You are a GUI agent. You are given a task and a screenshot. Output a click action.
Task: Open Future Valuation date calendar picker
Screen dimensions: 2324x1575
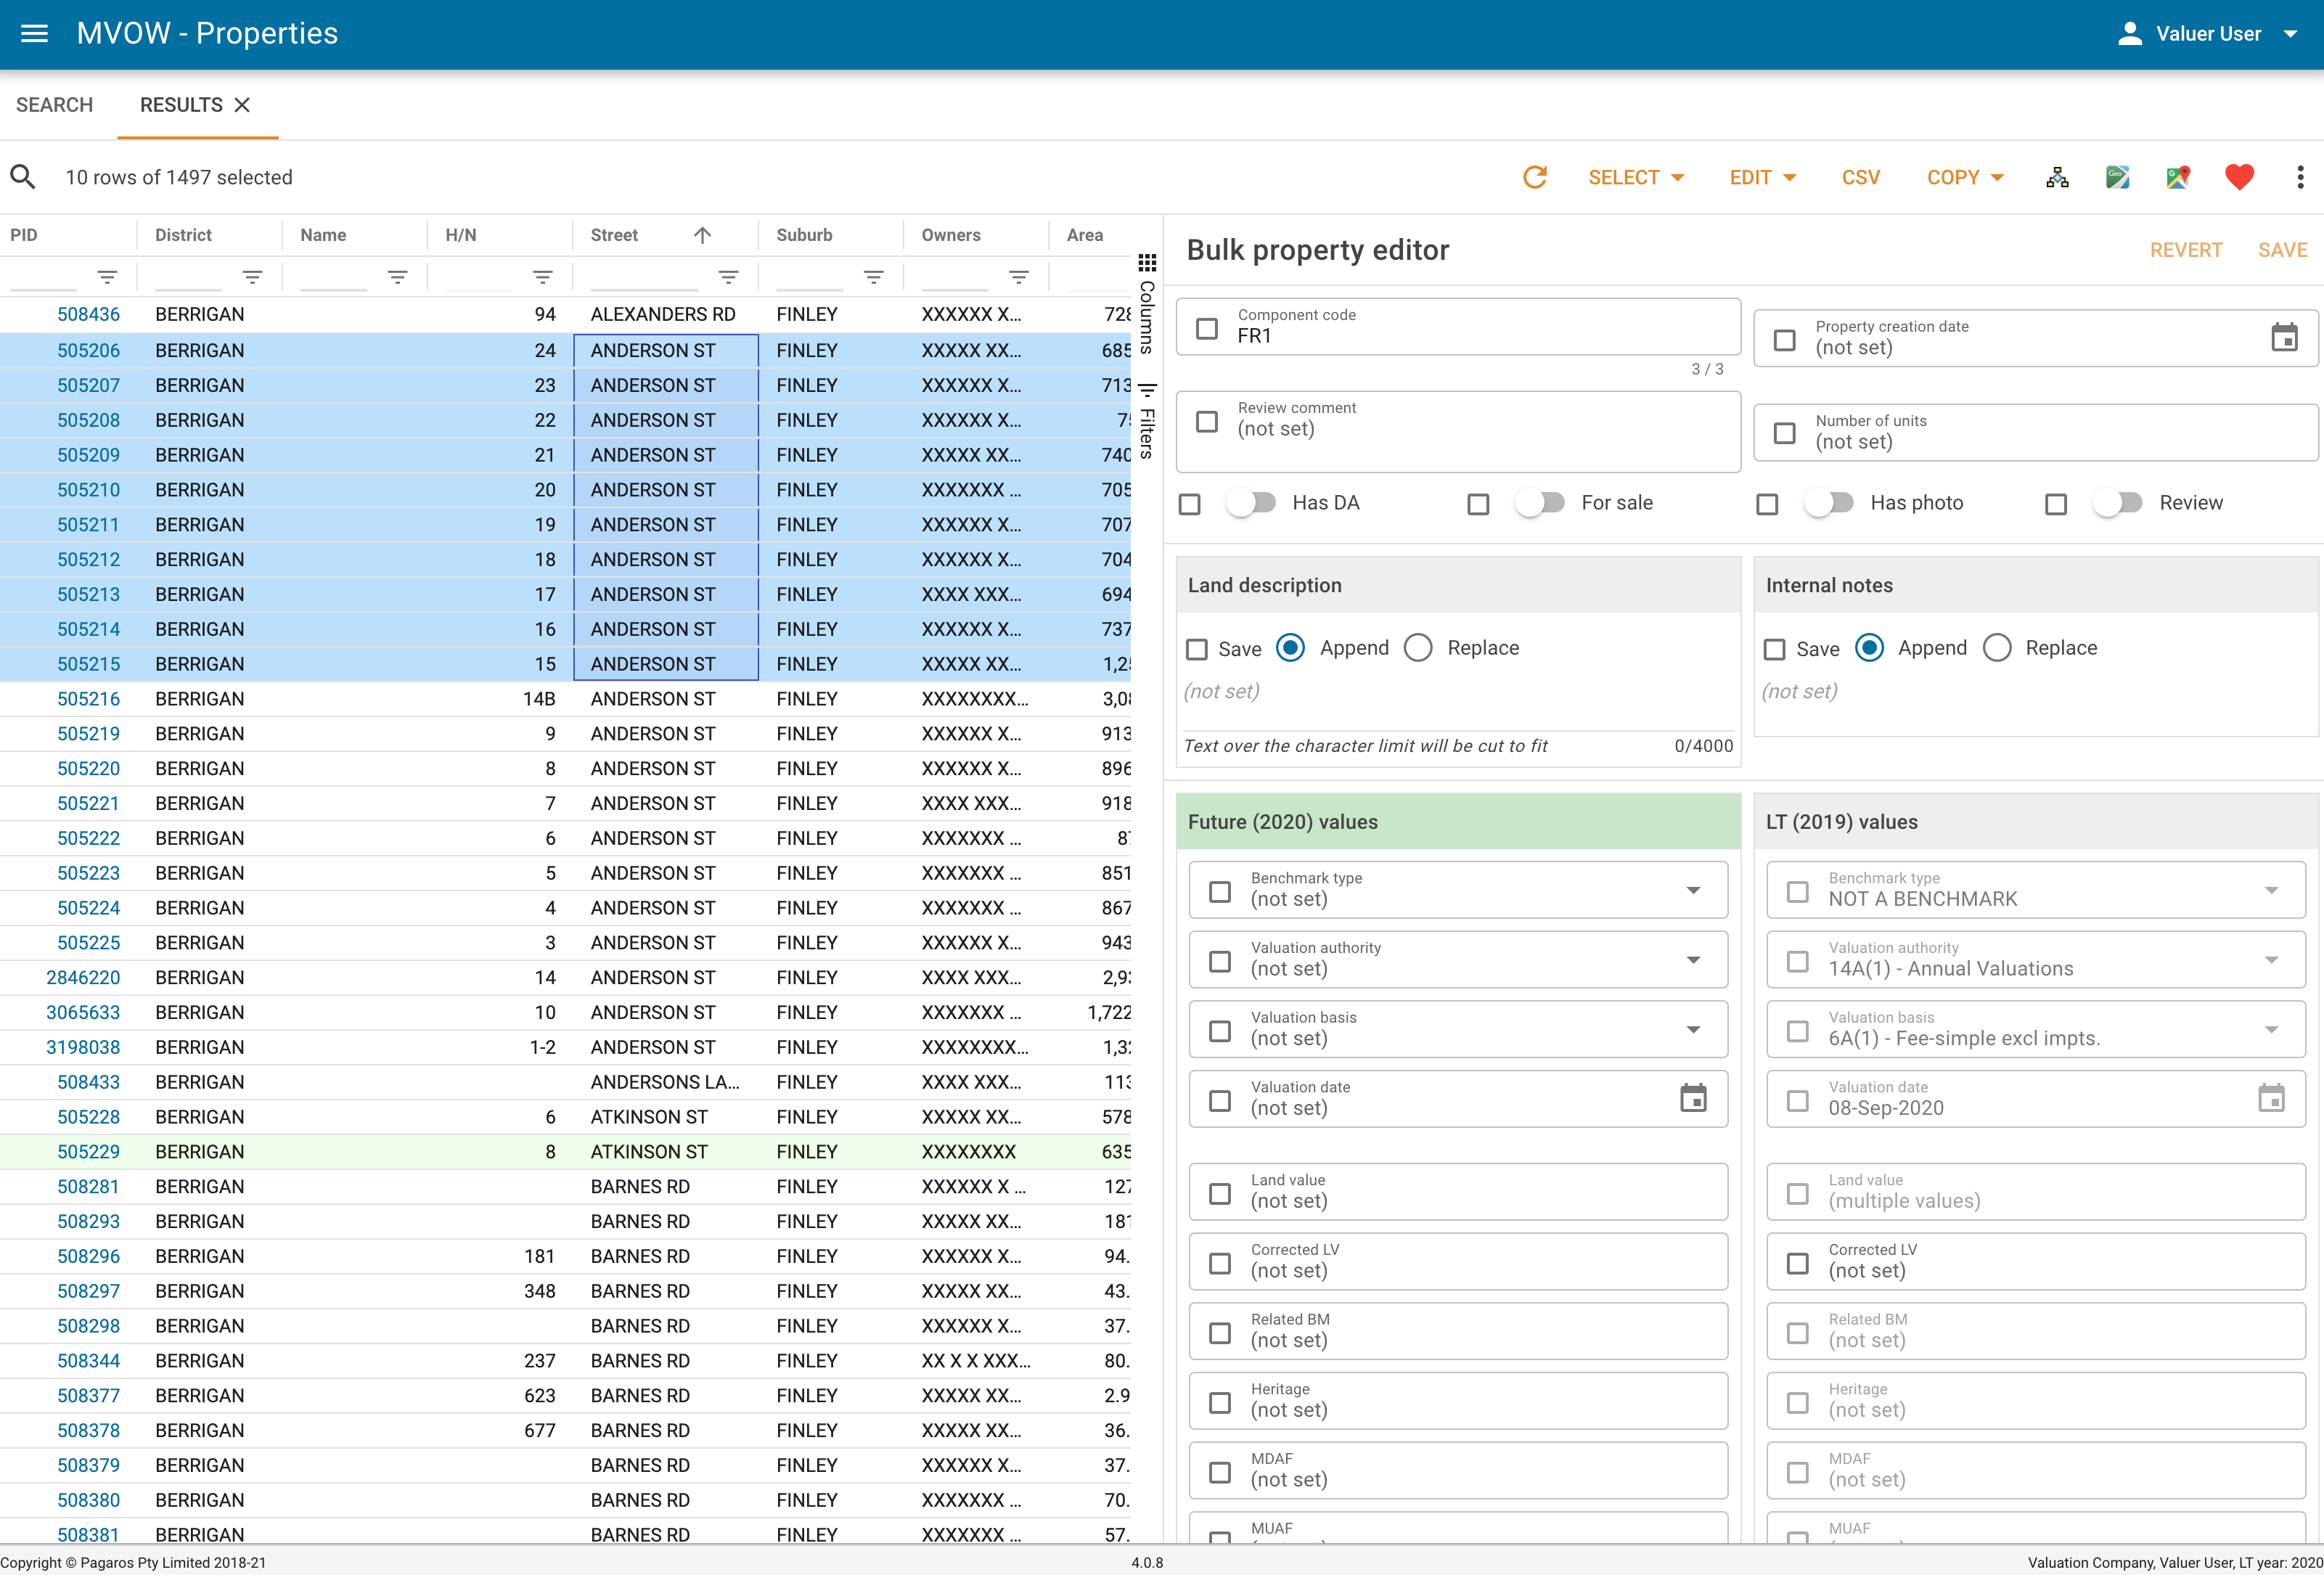(x=1693, y=1098)
